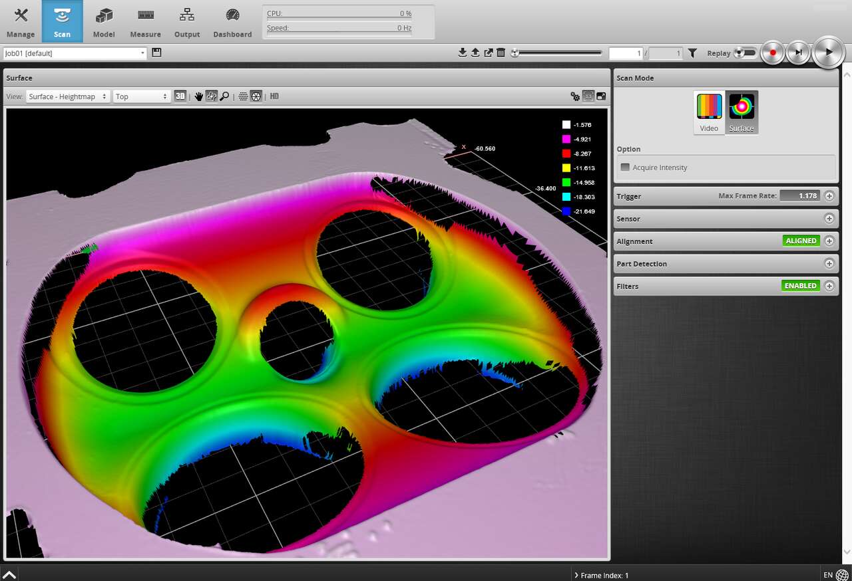Open the Measure tab
This screenshot has height=581, width=852.
click(145, 22)
